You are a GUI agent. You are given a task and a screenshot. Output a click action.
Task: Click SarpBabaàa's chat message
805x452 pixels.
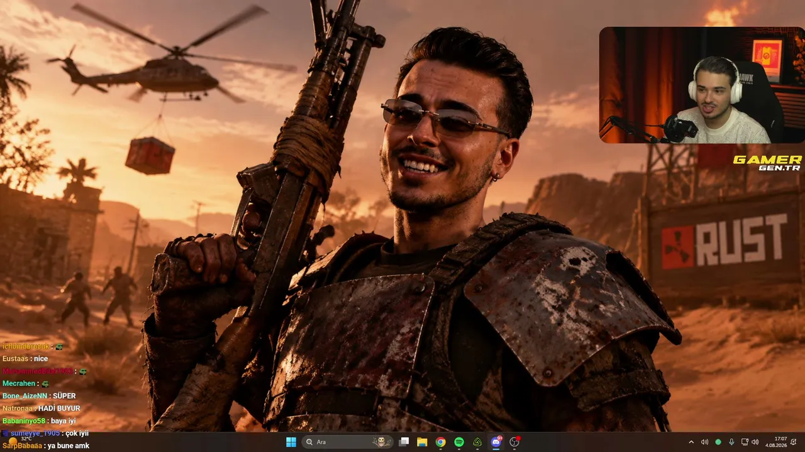pos(46,446)
